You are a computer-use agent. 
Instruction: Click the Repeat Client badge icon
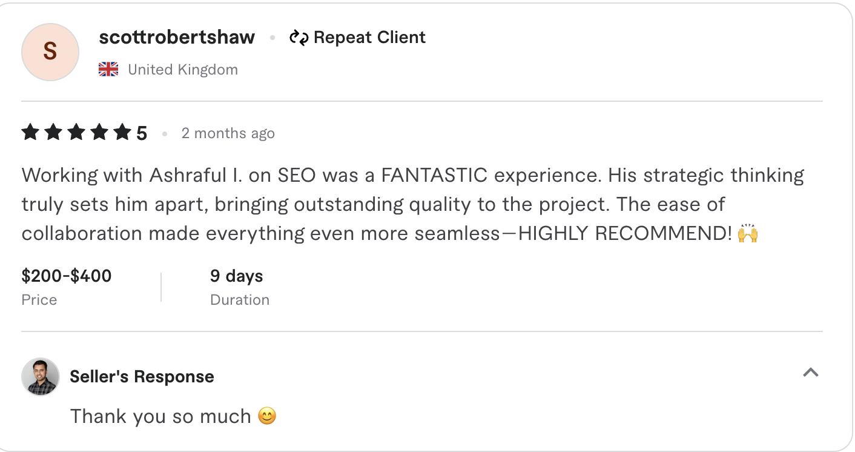298,38
